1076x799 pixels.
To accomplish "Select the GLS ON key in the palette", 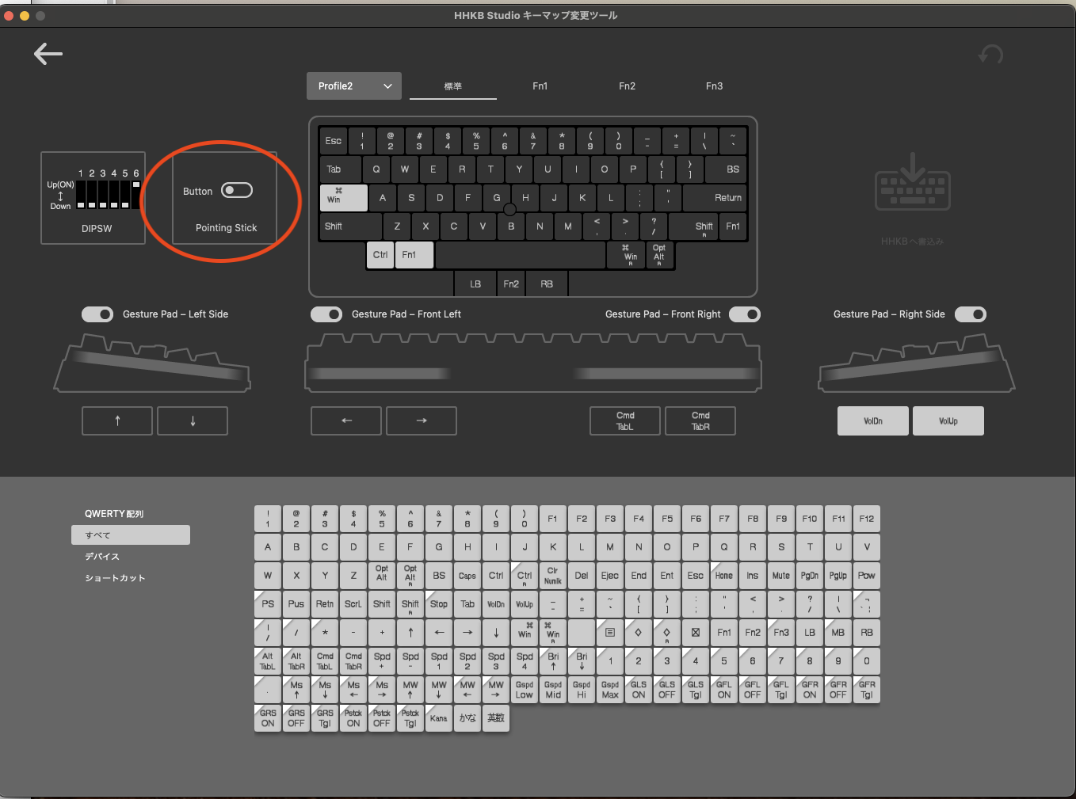I will tap(639, 690).
